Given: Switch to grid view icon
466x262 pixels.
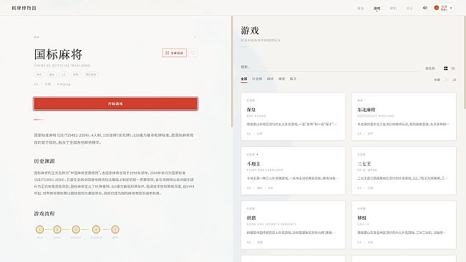Looking at the screenshot, I should point(445,68).
